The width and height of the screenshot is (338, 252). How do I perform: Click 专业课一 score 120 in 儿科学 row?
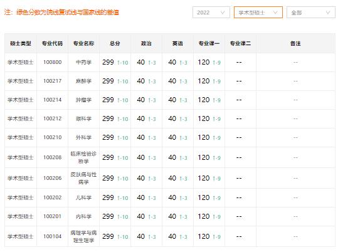204,197
